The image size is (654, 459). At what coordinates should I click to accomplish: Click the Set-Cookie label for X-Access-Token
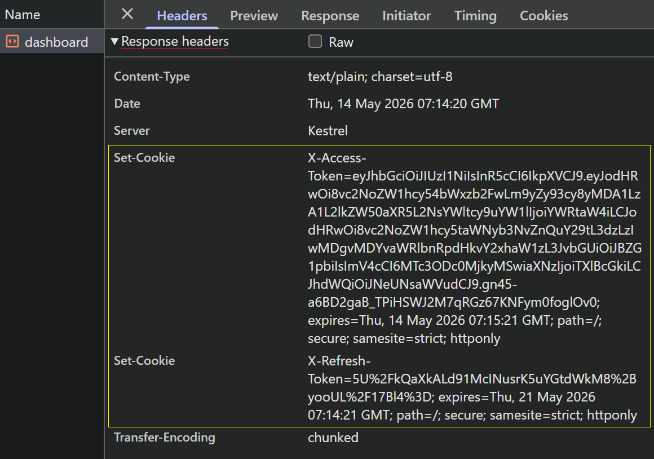(x=144, y=157)
